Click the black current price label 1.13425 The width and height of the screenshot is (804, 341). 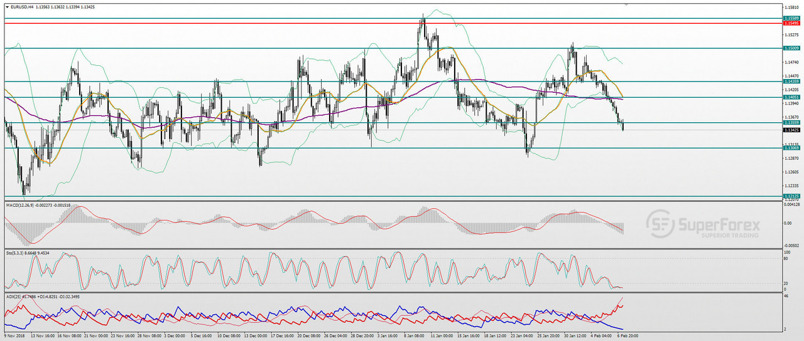[791, 130]
